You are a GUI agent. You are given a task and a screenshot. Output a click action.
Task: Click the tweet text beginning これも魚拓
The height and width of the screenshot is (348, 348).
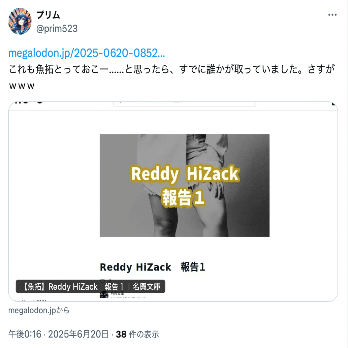pyautogui.click(x=171, y=77)
